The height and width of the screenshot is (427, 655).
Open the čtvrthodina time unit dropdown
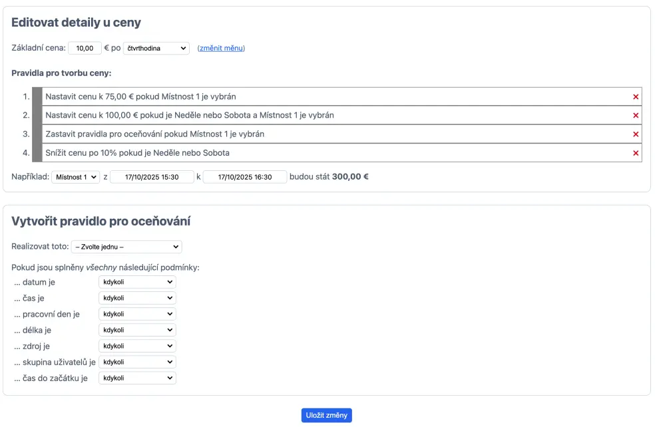pos(156,49)
